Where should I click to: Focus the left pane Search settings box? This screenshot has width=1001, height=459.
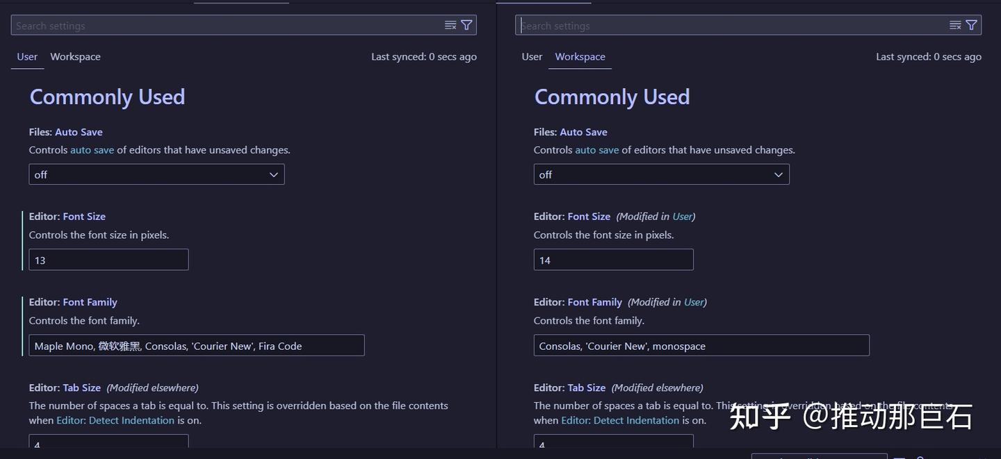[x=226, y=26]
